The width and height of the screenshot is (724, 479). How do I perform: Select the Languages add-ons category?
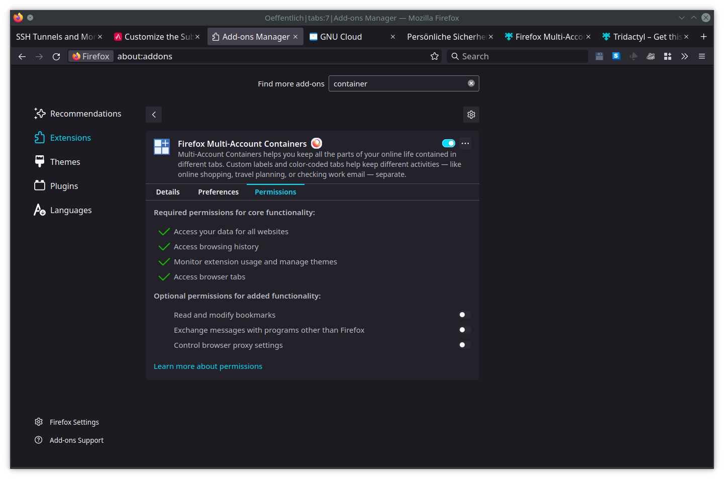click(x=70, y=210)
